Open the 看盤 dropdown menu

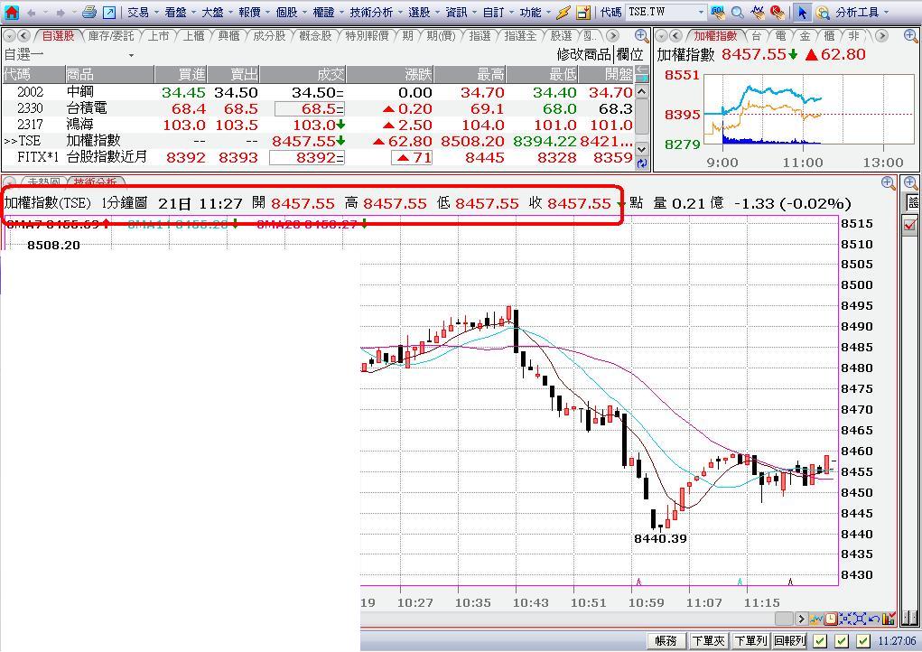(181, 13)
